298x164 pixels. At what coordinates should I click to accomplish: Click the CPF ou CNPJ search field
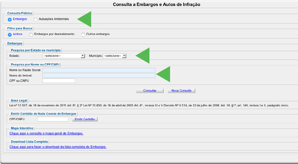click(59, 81)
